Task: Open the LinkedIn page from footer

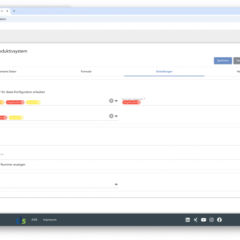Action: 188,220
